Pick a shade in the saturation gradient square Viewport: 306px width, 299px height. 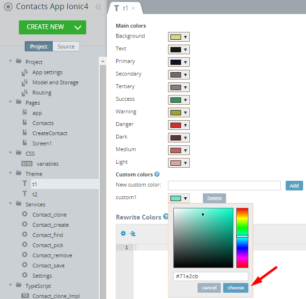pos(203,238)
